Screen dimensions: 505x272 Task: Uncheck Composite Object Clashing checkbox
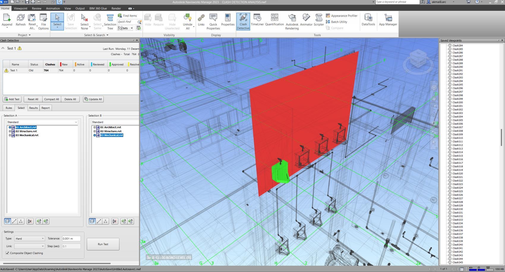7,253
